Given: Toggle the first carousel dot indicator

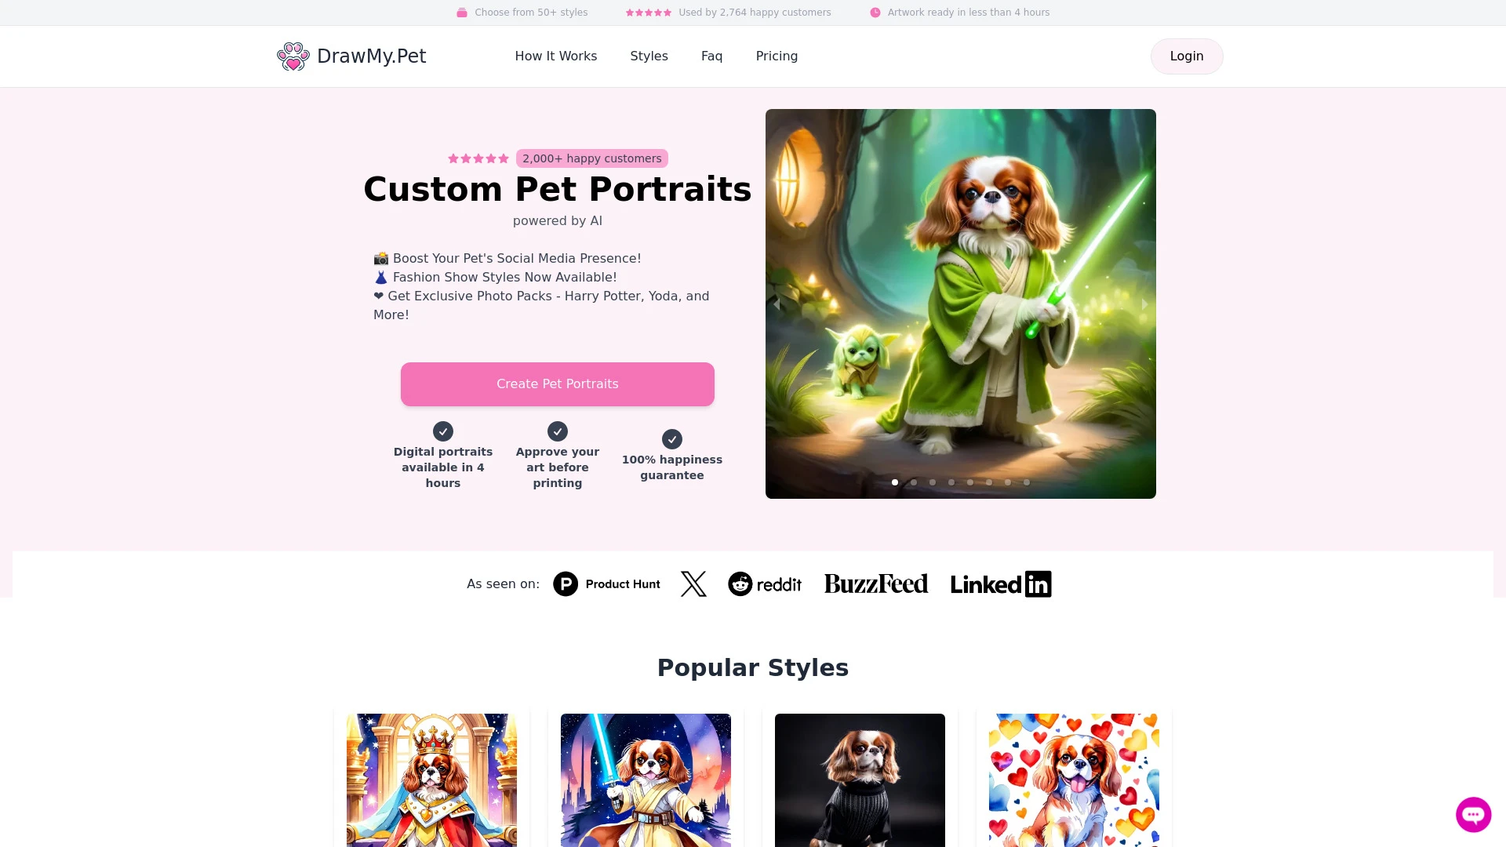Looking at the screenshot, I should pyautogui.click(x=895, y=482).
